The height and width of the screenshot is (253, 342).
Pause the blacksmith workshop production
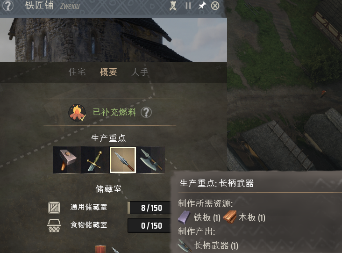[188, 6]
